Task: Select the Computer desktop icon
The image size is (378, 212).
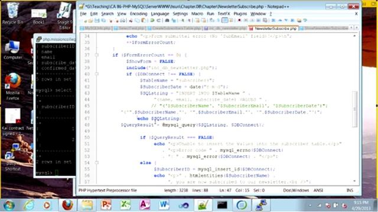Action: coord(12,50)
